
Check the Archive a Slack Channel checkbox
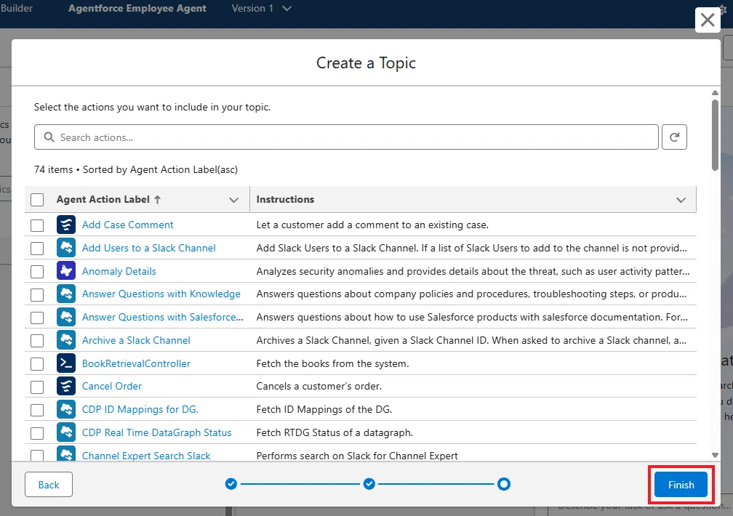37,341
